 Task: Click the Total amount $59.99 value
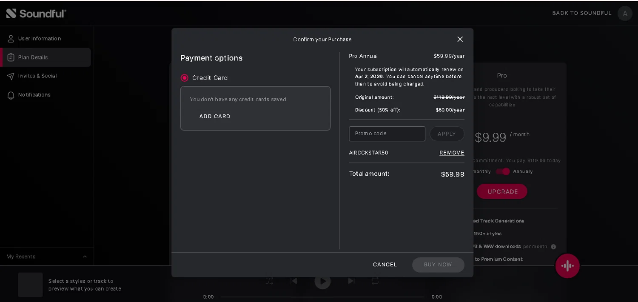coord(453,174)
